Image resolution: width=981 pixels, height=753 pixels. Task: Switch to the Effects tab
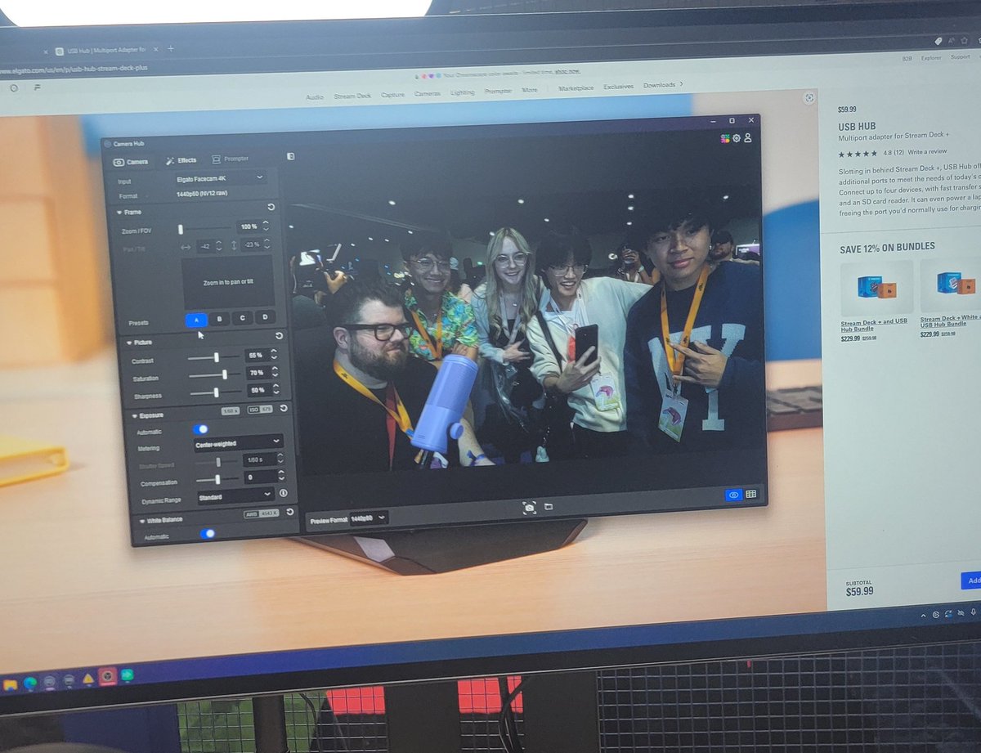181,159
